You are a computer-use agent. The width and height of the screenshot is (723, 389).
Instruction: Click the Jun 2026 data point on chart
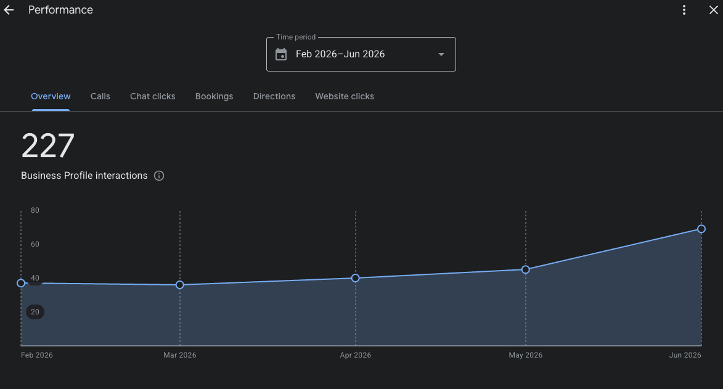tap(701, 229)
